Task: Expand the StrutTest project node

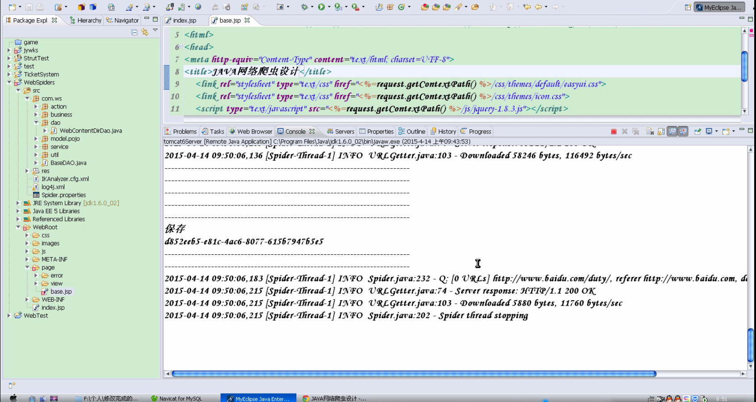Action: 9,58
